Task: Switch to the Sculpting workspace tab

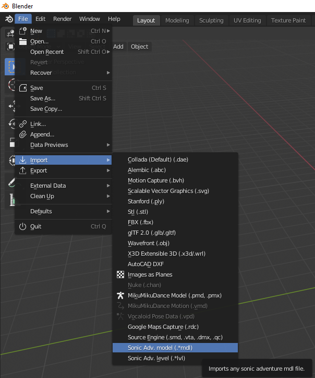Action: tap(211, 20)
